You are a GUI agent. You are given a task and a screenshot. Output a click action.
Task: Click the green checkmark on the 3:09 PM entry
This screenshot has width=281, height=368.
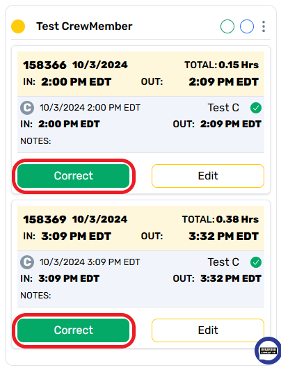click(x=256, y=262)
